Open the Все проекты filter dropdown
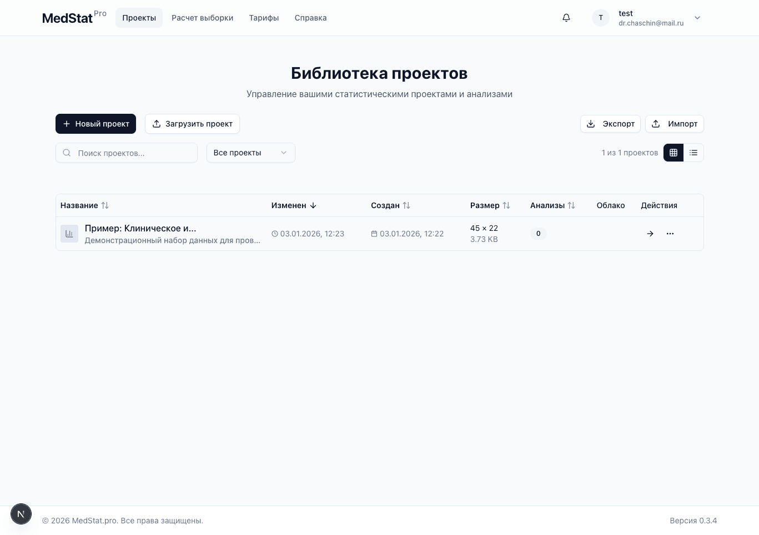Viewport: 759px width, 535px height. [251, 153]
